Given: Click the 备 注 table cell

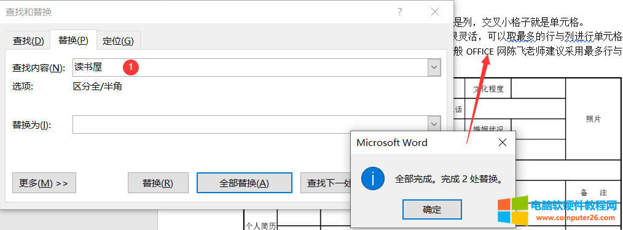Looking at the screenshot, I should 594,193.
